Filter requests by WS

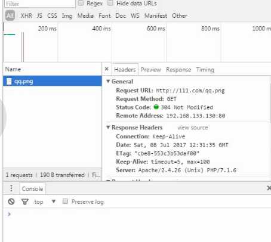[x=135, y=15]
